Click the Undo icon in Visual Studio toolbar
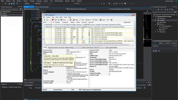The width and height of the screenshot is (178, 100). point(17,4)
